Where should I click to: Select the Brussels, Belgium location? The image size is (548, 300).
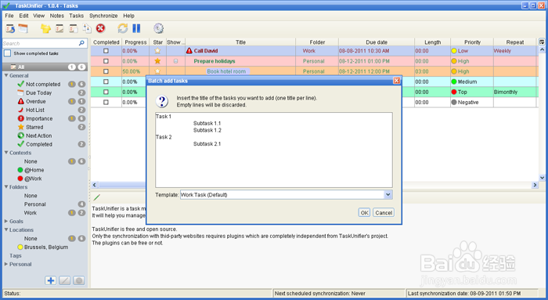coord(42,247)
